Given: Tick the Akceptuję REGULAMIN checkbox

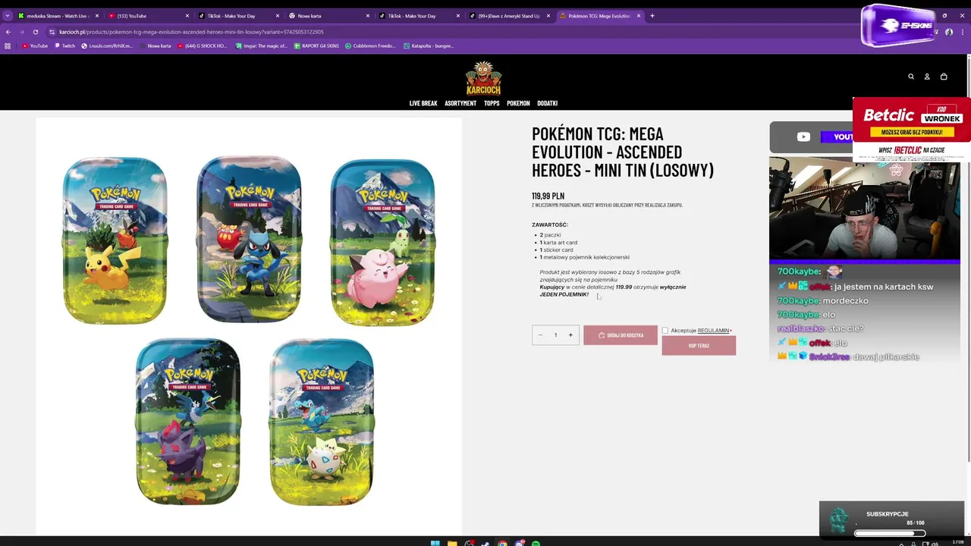Looking at the screenshot, I should click(x=665, y=331).
